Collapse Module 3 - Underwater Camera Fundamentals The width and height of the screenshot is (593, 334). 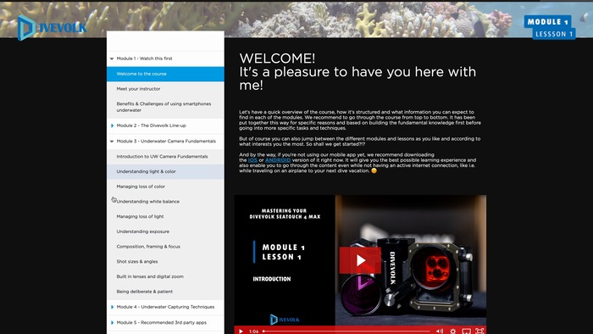pyautogui.click(x=112, y=141)
